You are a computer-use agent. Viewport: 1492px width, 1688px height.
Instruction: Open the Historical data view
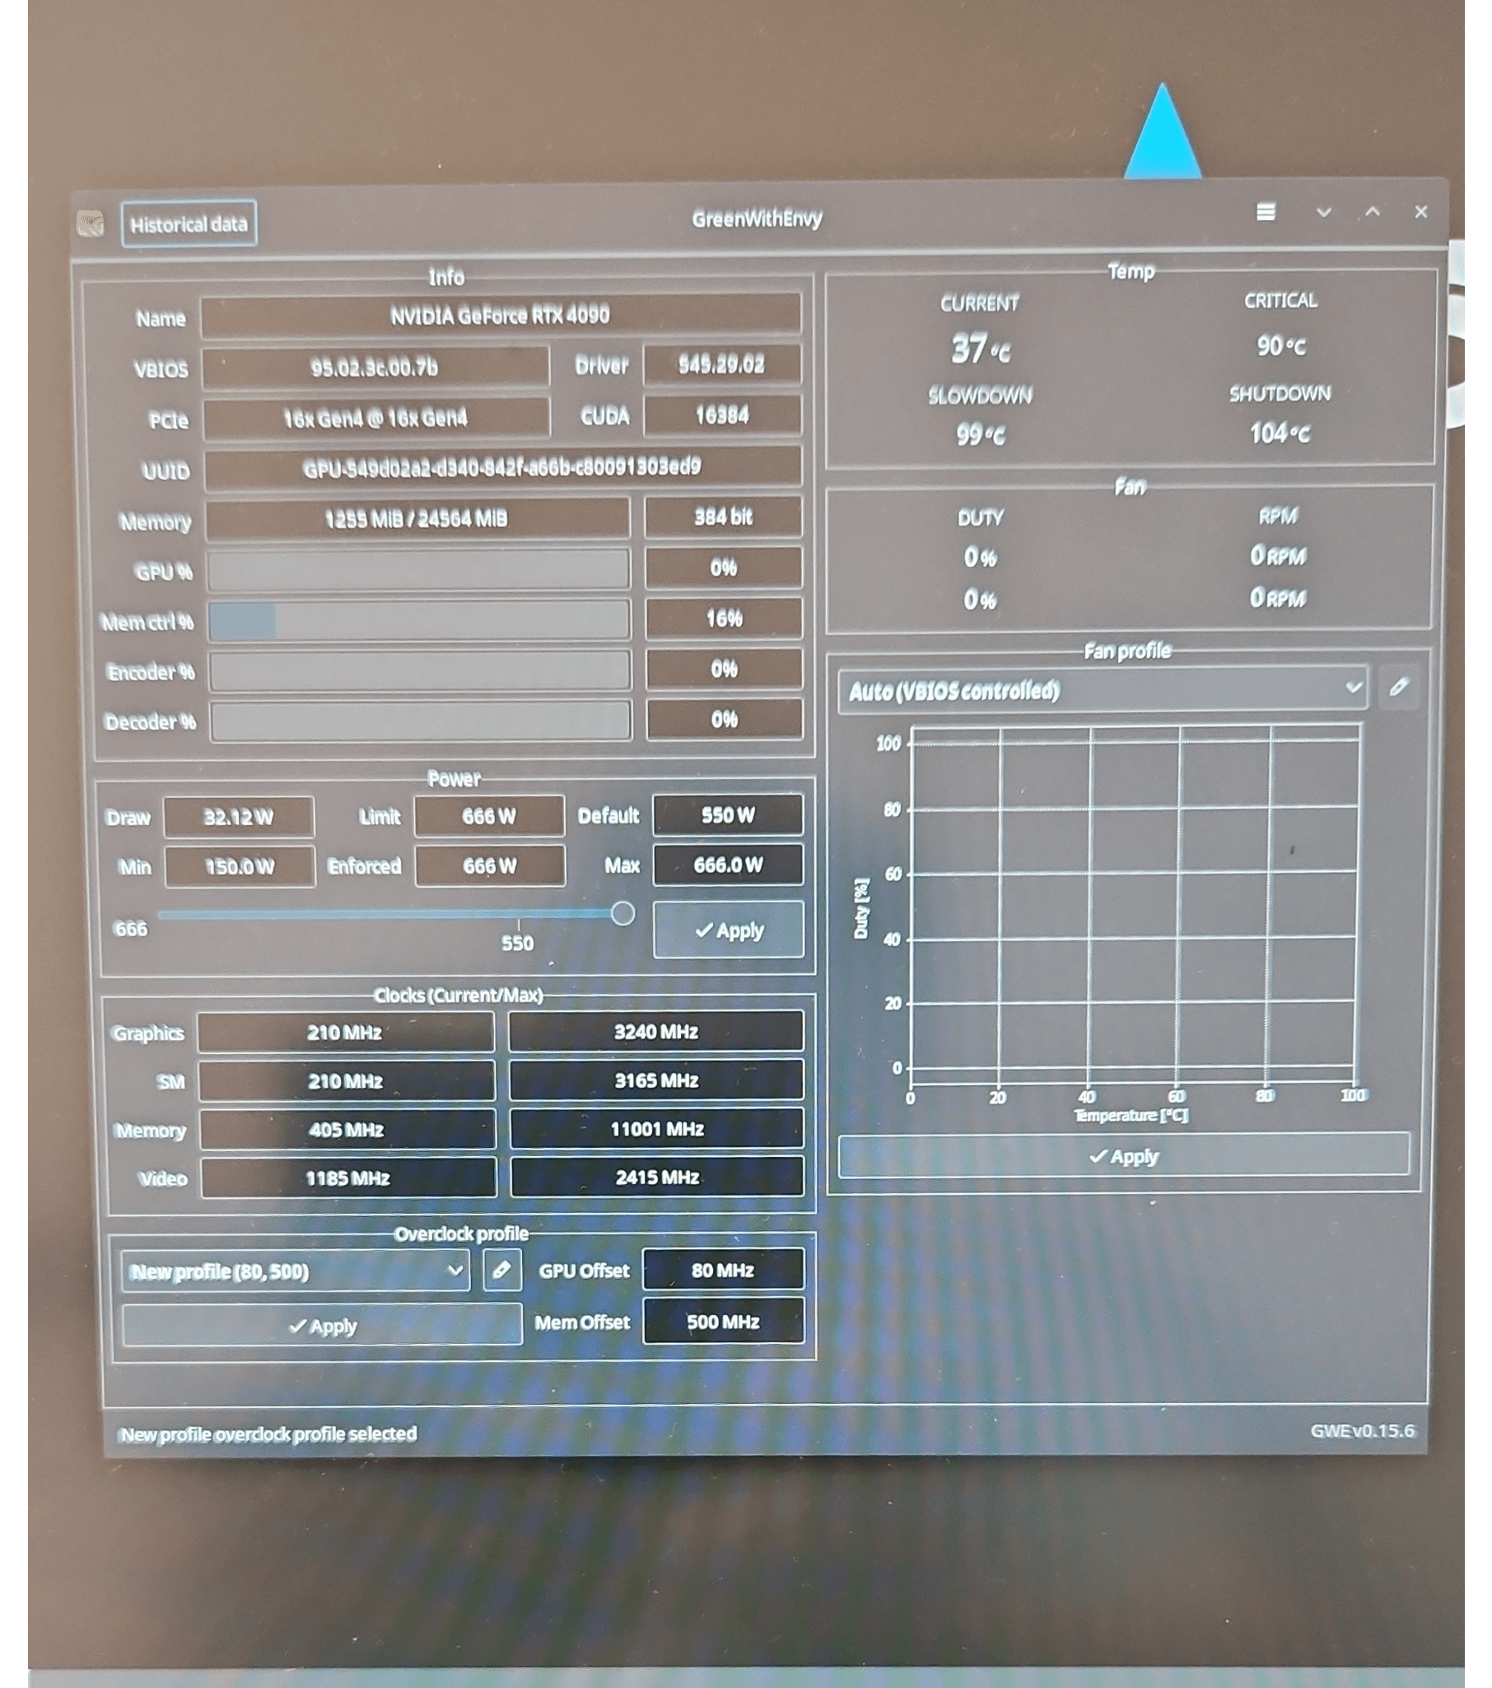click(x=189, y=224)
